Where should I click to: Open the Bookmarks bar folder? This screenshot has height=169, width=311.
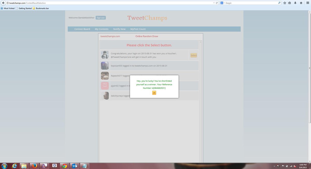point(41,8)
